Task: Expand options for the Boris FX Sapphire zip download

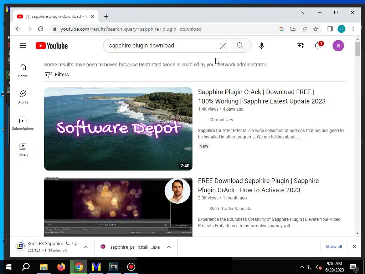Action: tap(86, 247)
